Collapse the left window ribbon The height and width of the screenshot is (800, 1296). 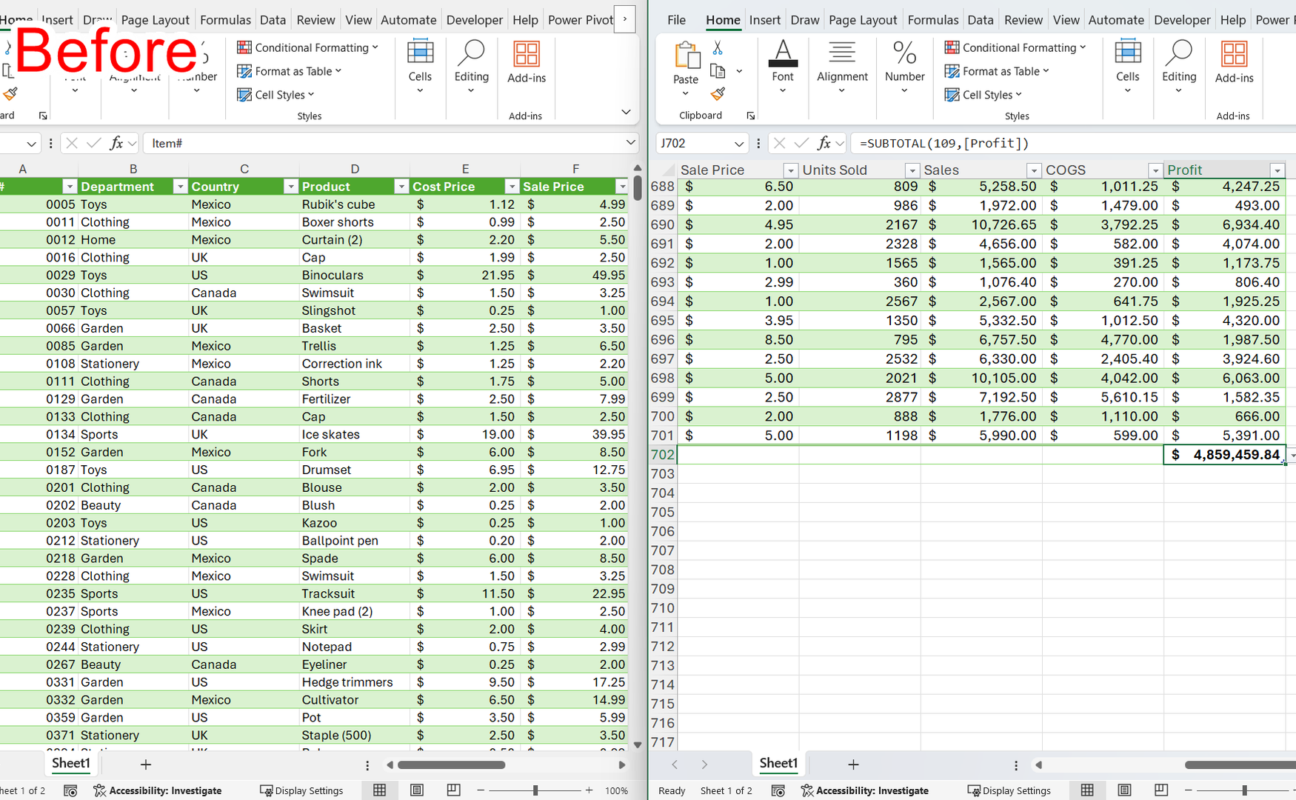tap(626, 112)
